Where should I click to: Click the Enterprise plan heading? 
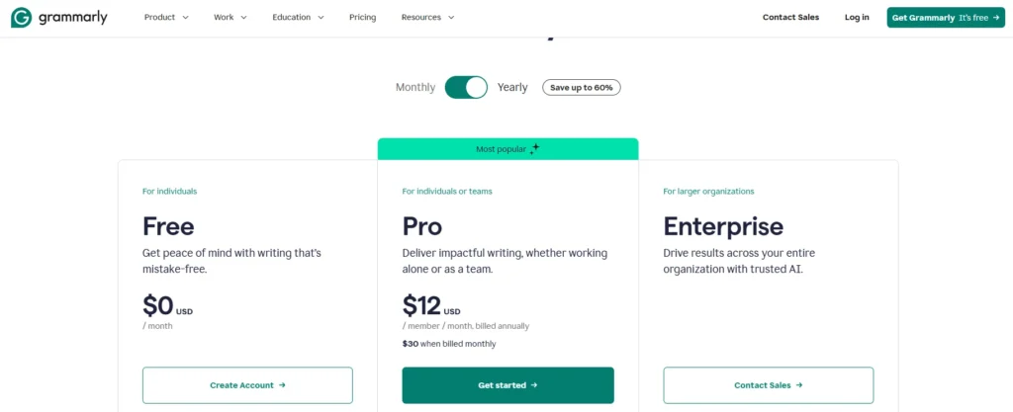[x=723, y=226]
